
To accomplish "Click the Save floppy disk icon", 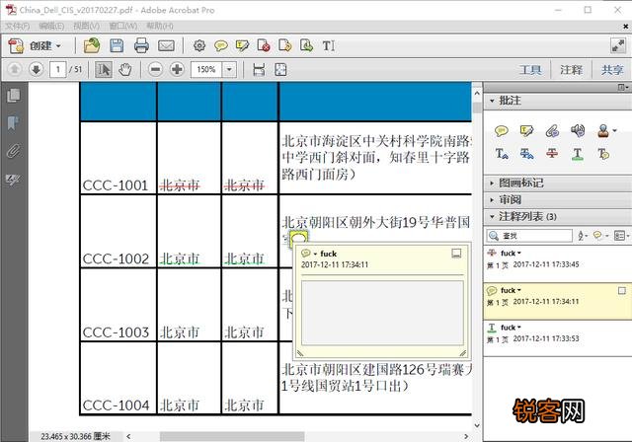I will pos(117,45).
